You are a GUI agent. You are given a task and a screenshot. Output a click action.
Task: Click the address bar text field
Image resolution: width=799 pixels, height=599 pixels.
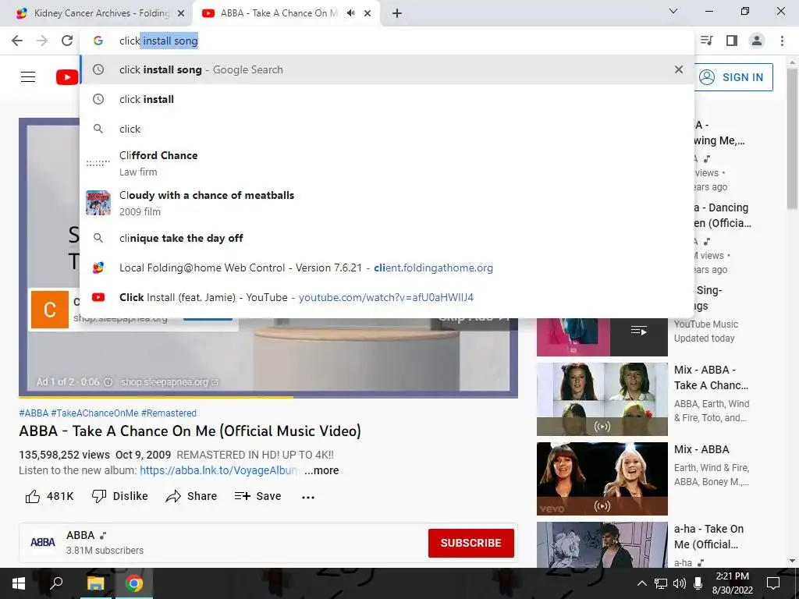click(387, 41)
